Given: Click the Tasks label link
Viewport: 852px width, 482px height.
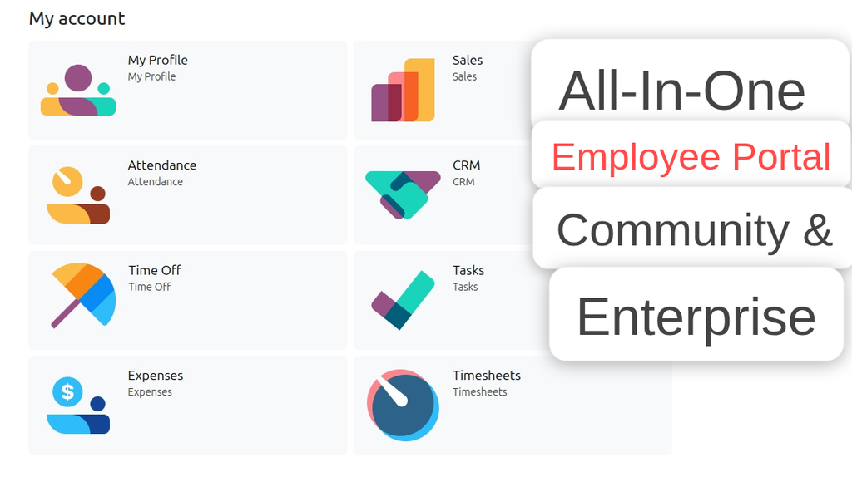Looking at the screenshot, I should point(468,270).
